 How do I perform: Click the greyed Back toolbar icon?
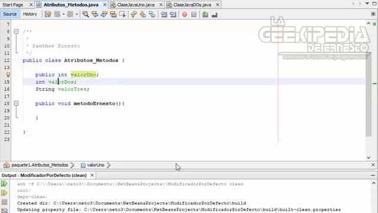point(57,14)
